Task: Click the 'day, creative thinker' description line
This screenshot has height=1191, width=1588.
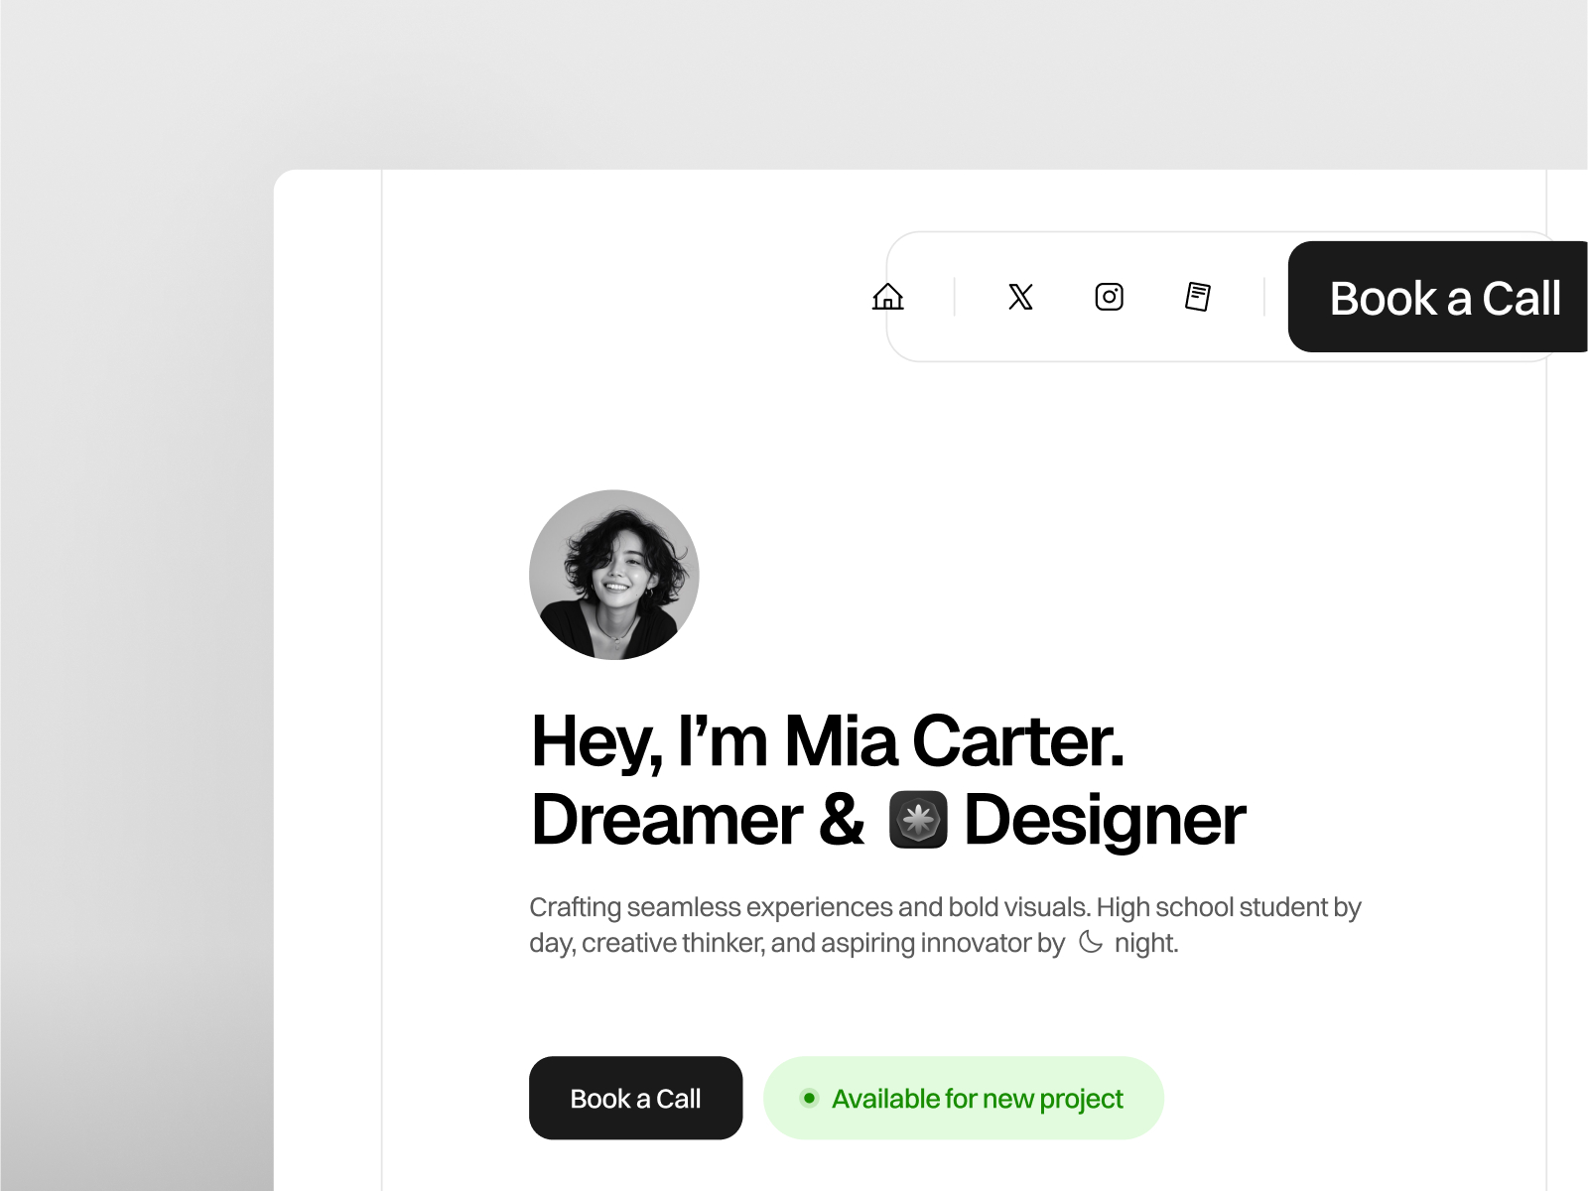Action: pyautogui.click(x=854, y=943)
